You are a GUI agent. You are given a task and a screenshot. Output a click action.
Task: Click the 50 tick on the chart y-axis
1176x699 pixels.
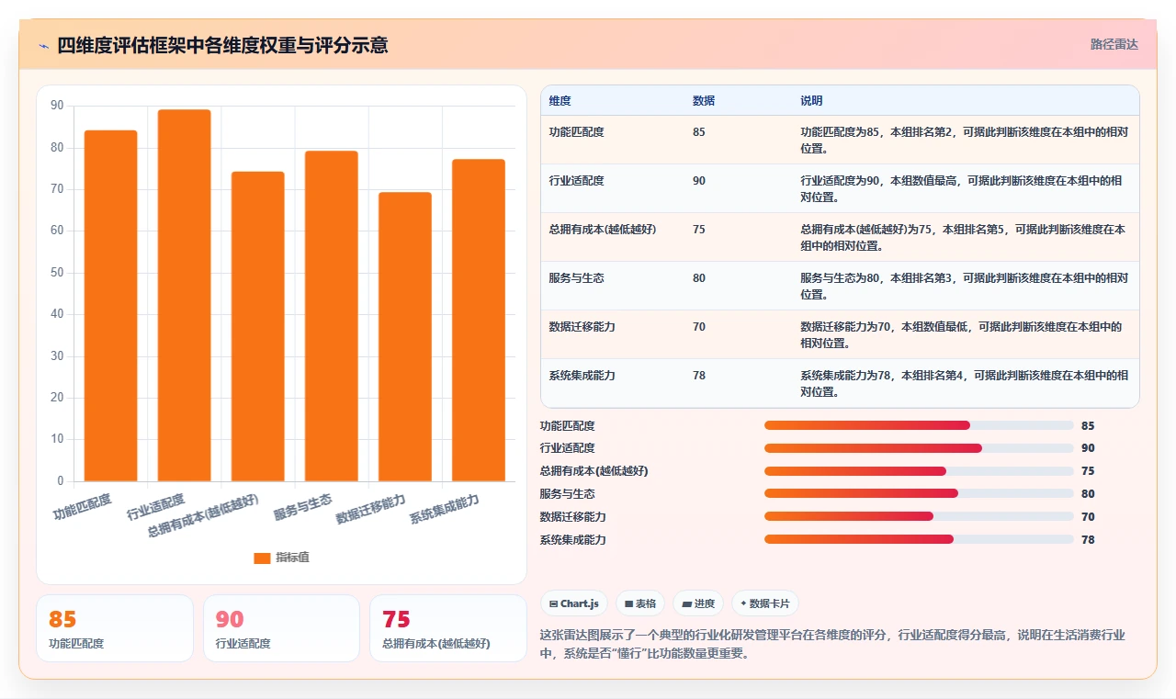(58, 273)
